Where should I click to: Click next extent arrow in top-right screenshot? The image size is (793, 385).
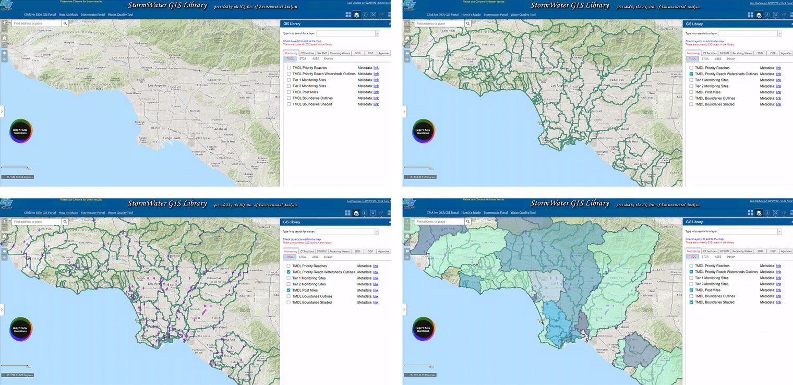click(407, 59)
